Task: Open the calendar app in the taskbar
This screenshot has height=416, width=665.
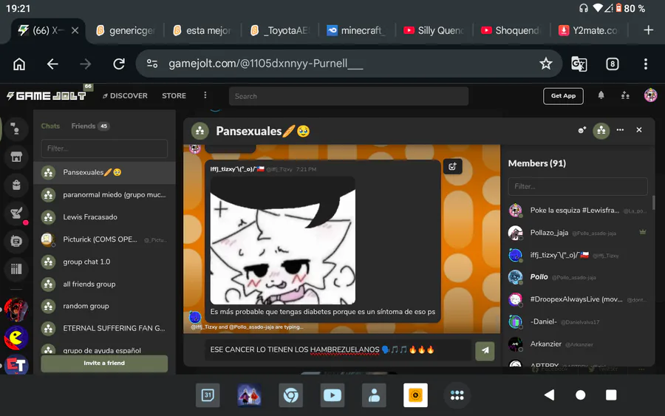Action: [x=208, y=395]
